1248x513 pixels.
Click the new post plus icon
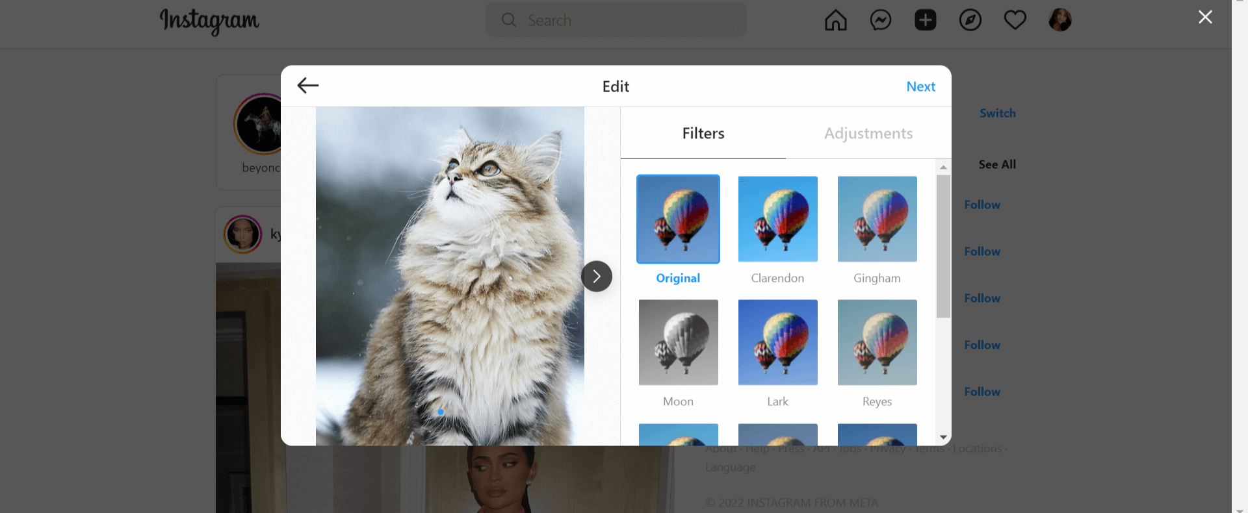925,20
